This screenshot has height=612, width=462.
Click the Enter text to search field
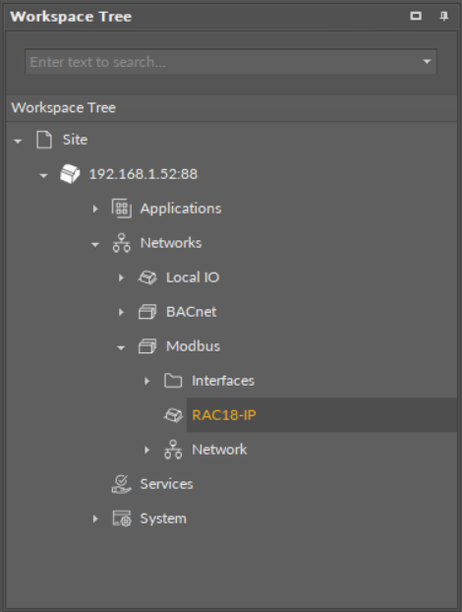point(224,62)
